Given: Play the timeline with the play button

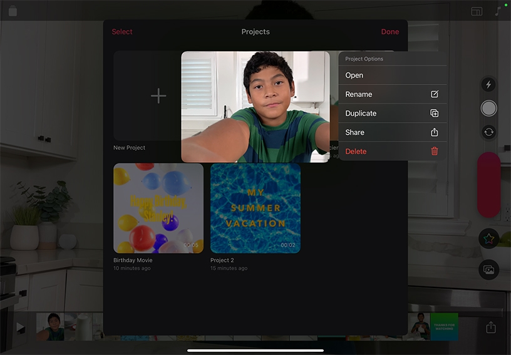Looking at the screenshot, I should pos(21,327).
